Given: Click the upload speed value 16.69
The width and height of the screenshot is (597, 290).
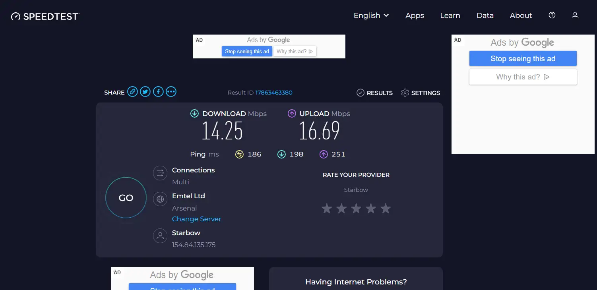Looking at the screenshot, I should tap(320, 131).
